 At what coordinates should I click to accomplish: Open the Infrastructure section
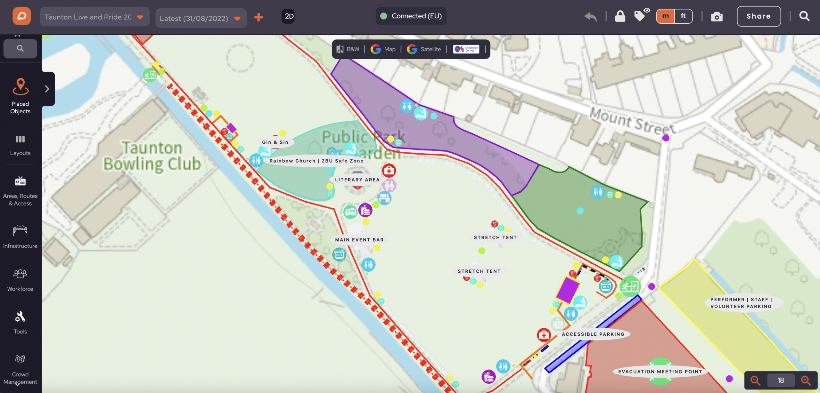tap(20, 237)
